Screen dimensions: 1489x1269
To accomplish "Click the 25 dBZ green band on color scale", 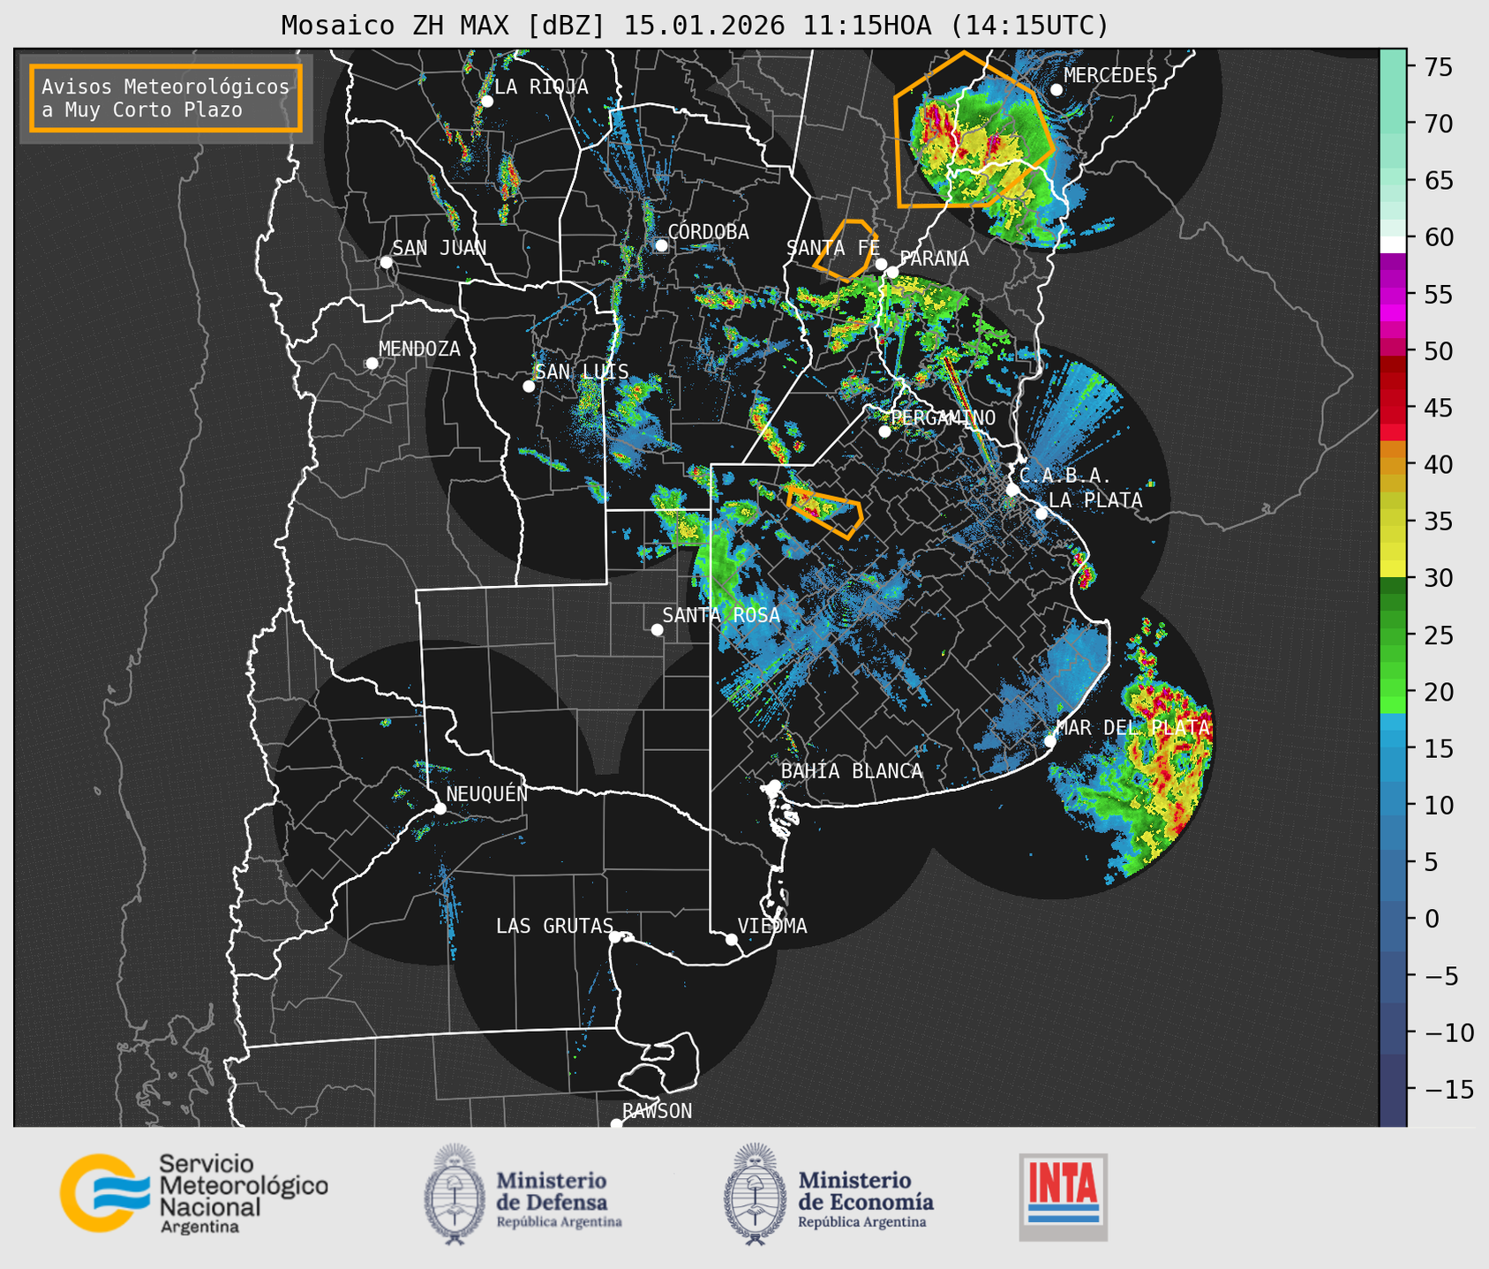I will (1393, 634).
